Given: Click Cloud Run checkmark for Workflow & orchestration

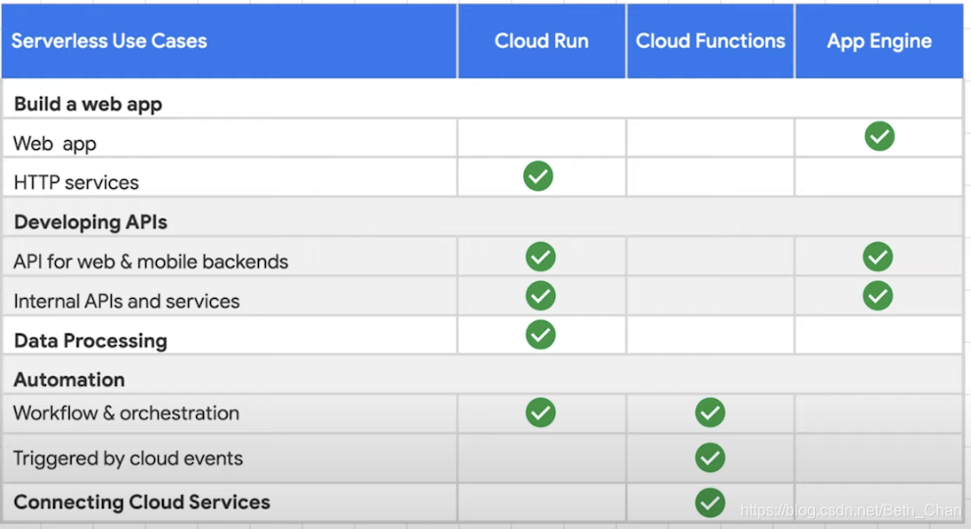Looking at the screenshot, I should pyautogui.click(x=540, y=412).
